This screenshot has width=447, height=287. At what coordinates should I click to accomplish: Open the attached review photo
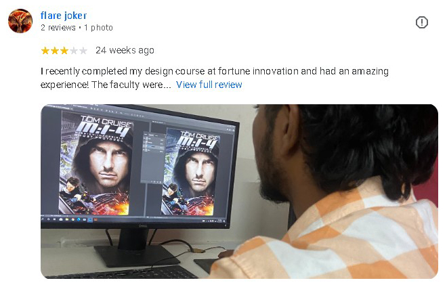240,192
